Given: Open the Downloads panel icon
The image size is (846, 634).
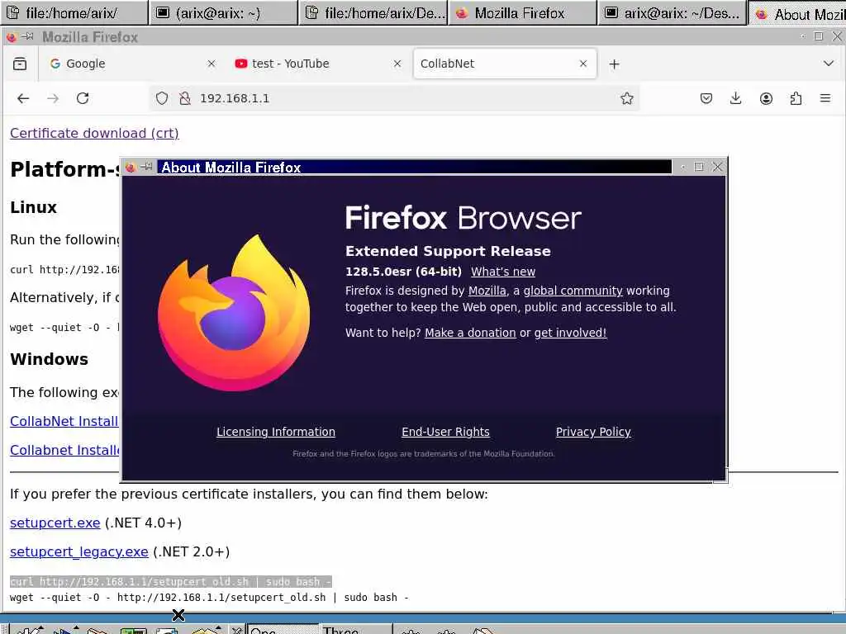Looking at the screenshot, I should (735, 98).
